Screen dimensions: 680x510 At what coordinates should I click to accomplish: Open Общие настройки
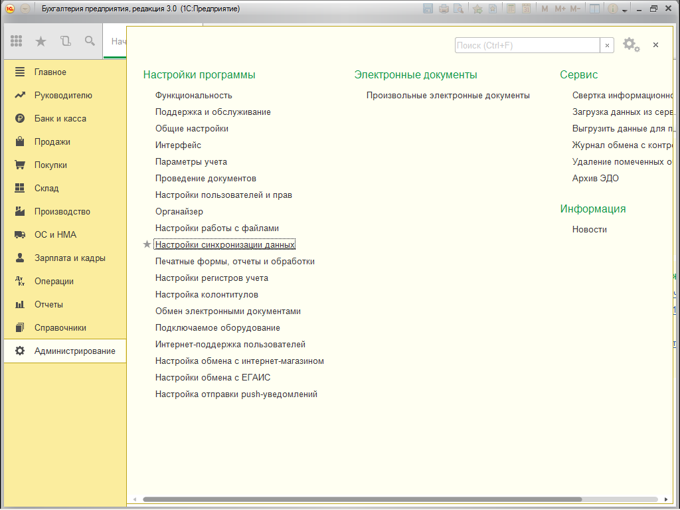tap(192, 128)
